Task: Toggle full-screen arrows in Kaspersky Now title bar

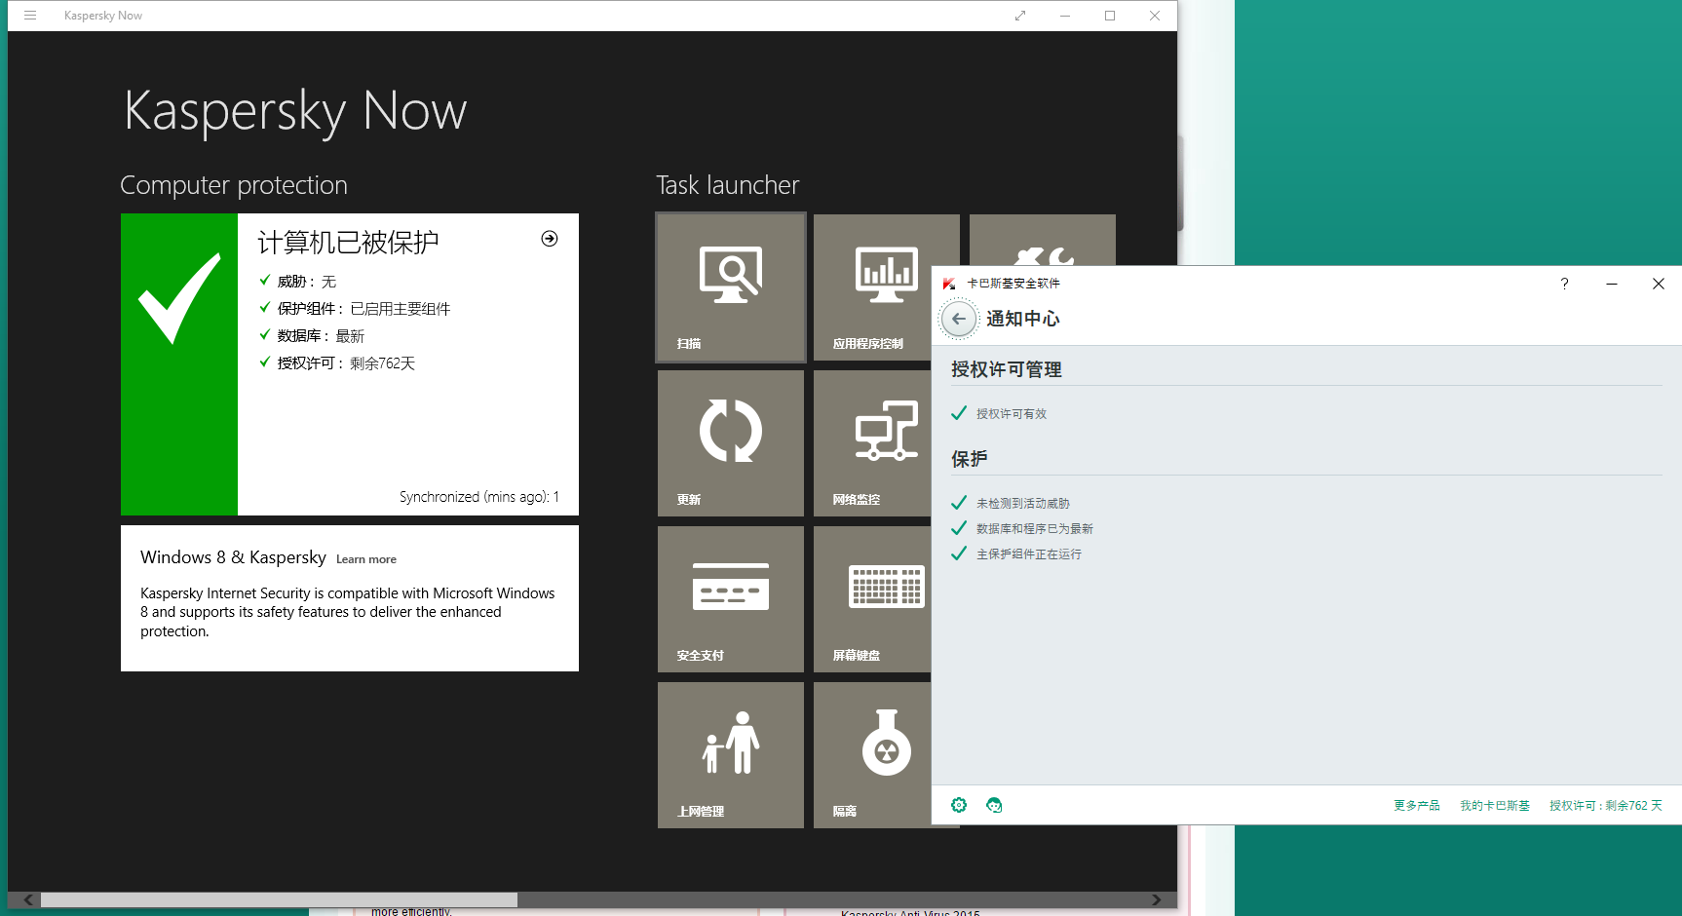Action: (x=1020, y=16)
